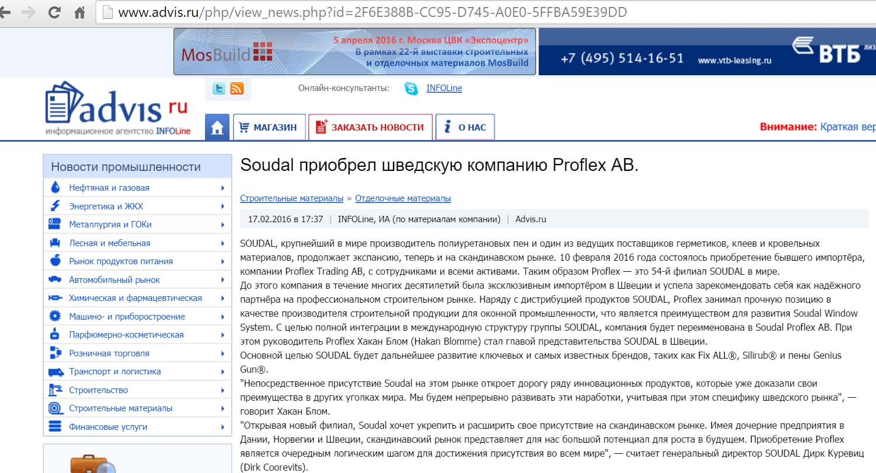Viewport: 876px width, 473px height.
Task: Click the crane icon for Строительство
Action: (x=55, y=390)
